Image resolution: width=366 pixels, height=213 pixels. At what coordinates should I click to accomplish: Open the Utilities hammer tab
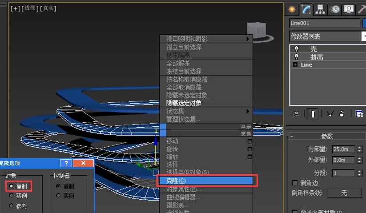tap(362, 10)
